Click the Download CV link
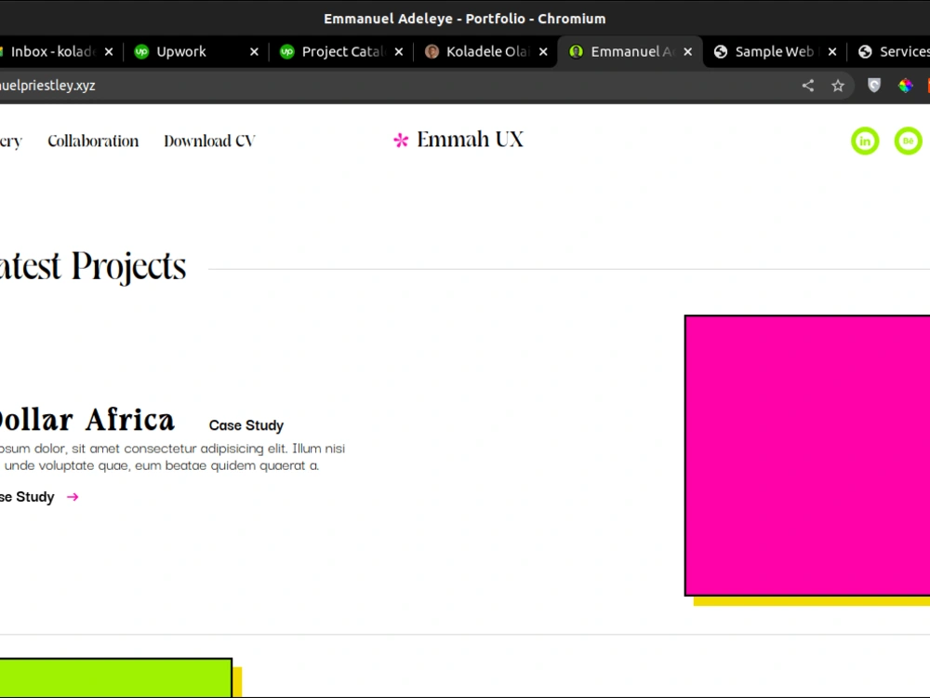 [209, 141]
